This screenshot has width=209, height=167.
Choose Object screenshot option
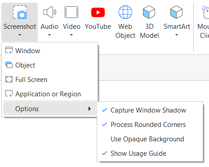(49, 65)
